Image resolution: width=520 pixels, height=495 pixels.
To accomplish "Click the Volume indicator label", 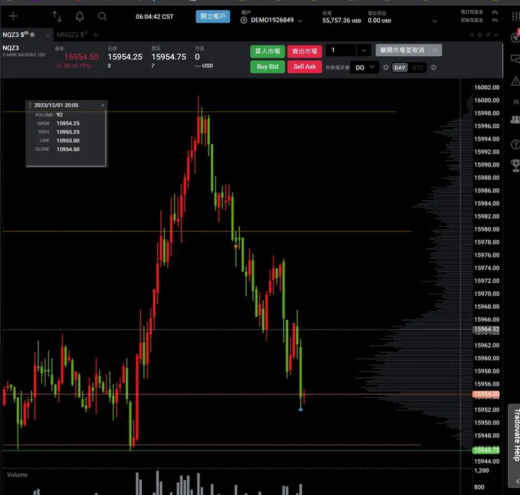I will [18, 475].
